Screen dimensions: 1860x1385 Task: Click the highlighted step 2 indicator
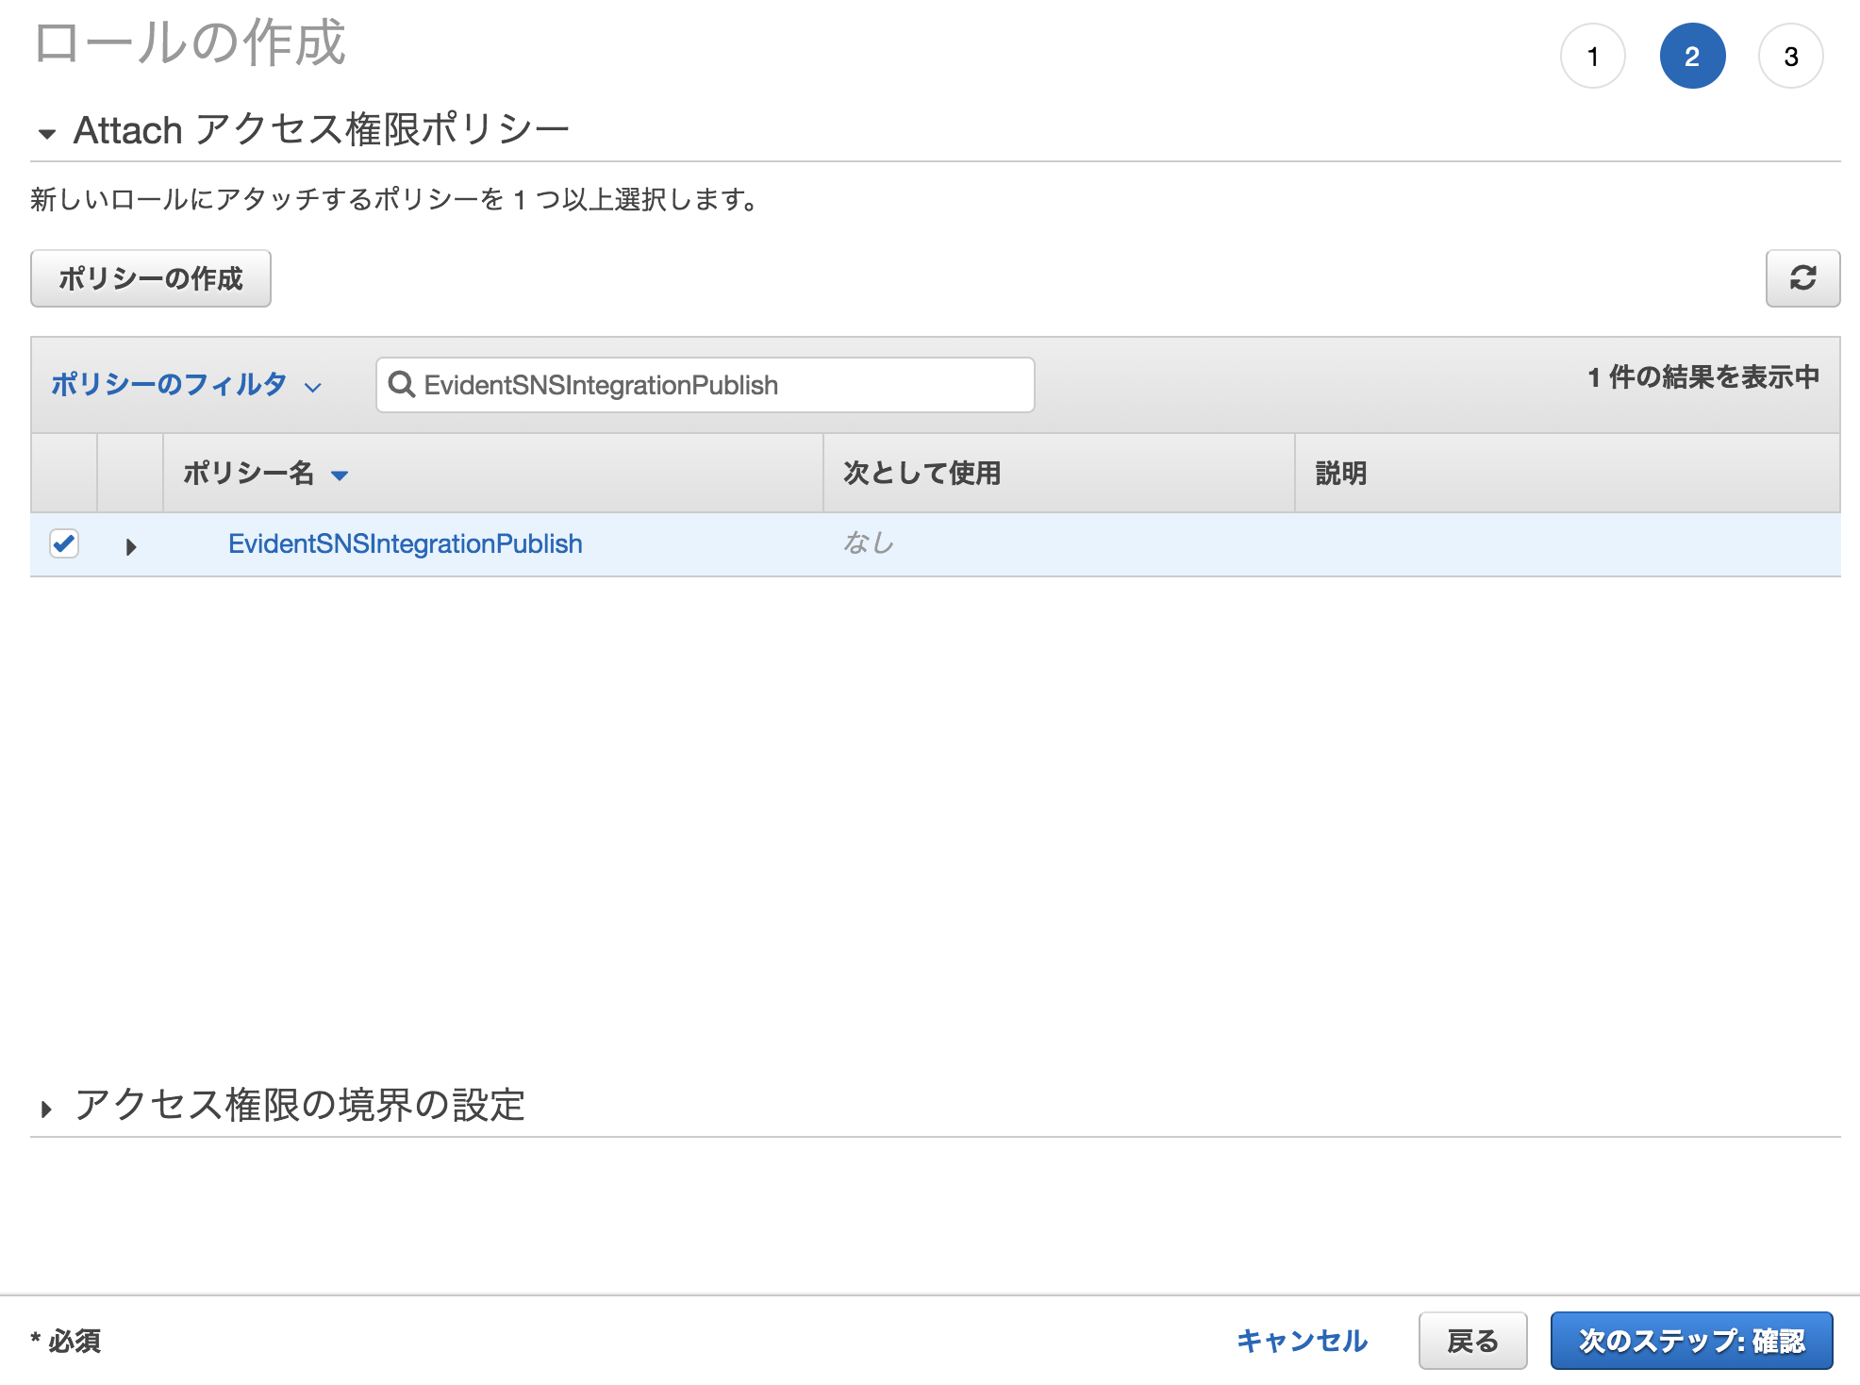click(x=1693, y=56)
